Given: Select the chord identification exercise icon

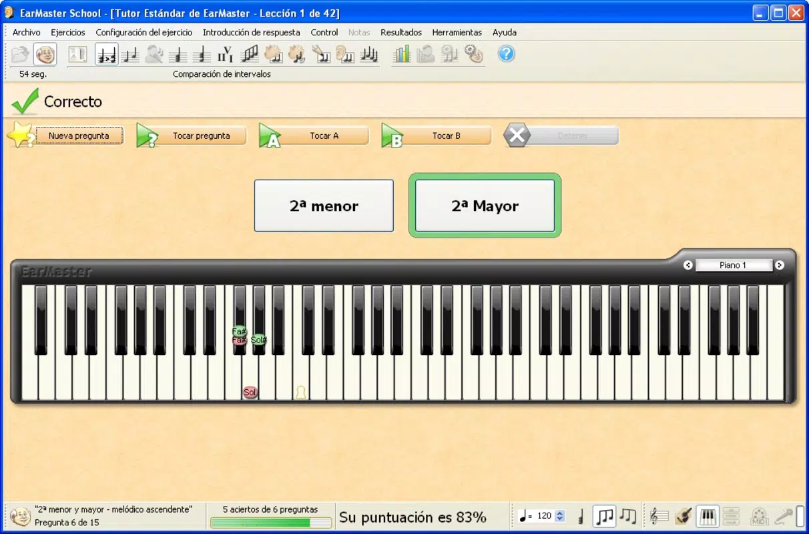Looking at the screenshot, I should [x=178, y=54].
